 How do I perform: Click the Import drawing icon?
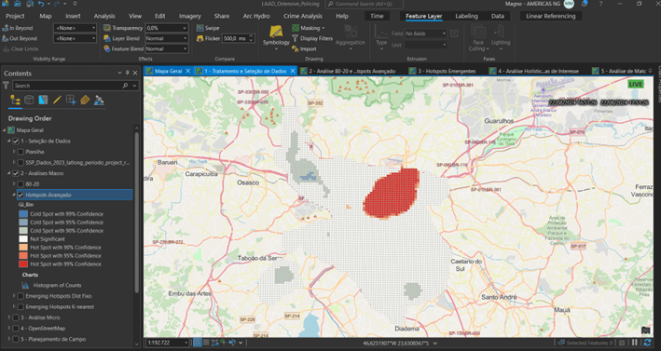[296, 48]
